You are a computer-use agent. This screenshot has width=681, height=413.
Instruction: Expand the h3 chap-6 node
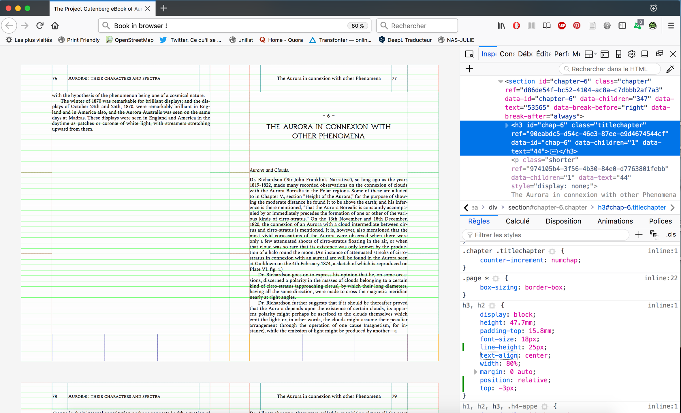pyautogui.click(x=507, y=125)
